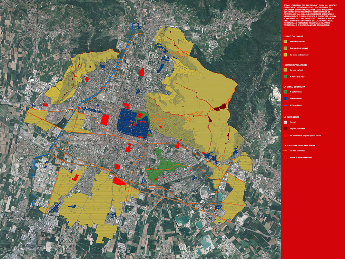This screenshot has width=345, height=259.
Task: Click the 'I GRANDI SPAZI APERTI' heading
Action: click(295, 65)
